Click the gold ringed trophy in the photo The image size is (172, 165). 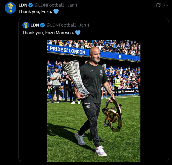pos(113,115)
